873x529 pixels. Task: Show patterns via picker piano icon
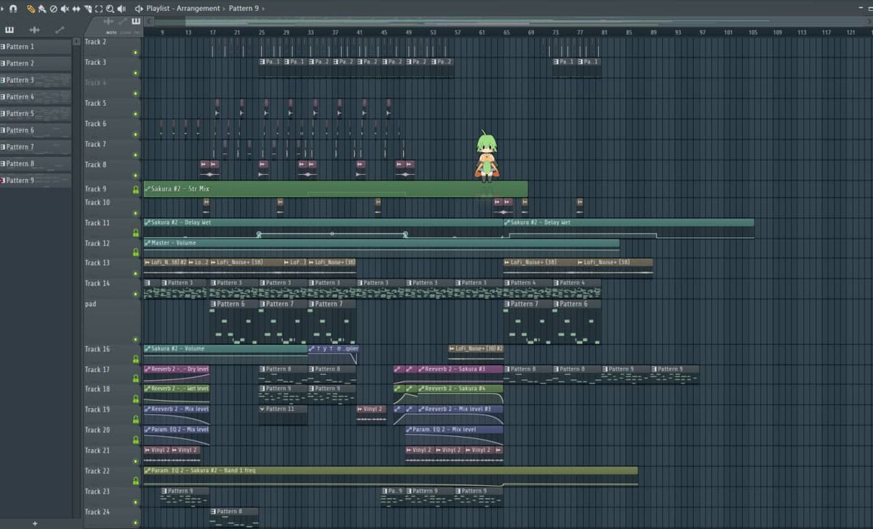pyautogui.click(x=9, y=30)
